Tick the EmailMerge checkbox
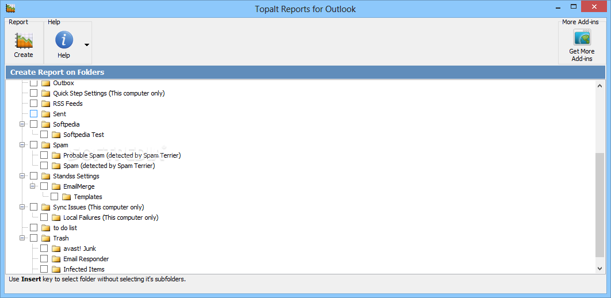This screenshot has width=611, height=298. 44,186
